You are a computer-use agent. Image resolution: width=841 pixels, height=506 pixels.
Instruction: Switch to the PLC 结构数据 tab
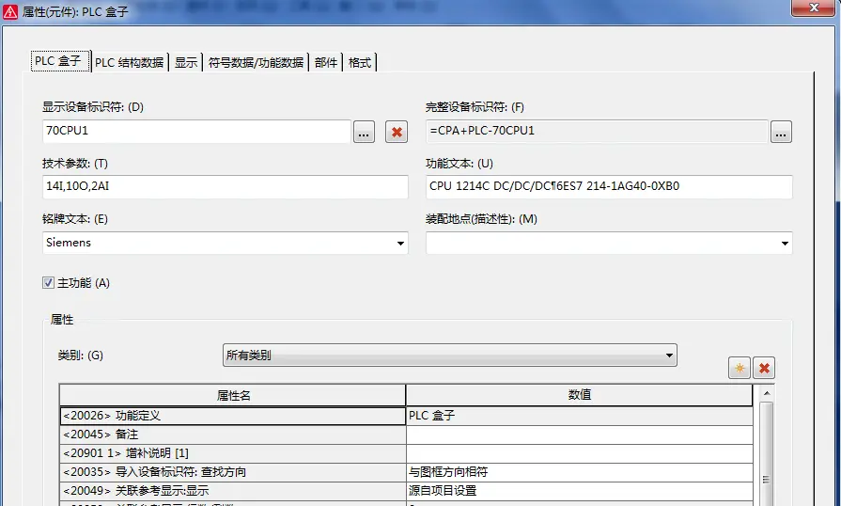pos(130,62)
